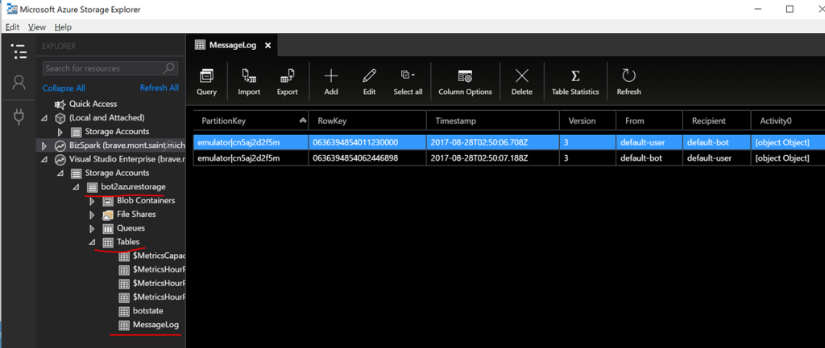Open the Account Management person icon
Viewport: 825px width, 348px height.
tap(19, 83)
